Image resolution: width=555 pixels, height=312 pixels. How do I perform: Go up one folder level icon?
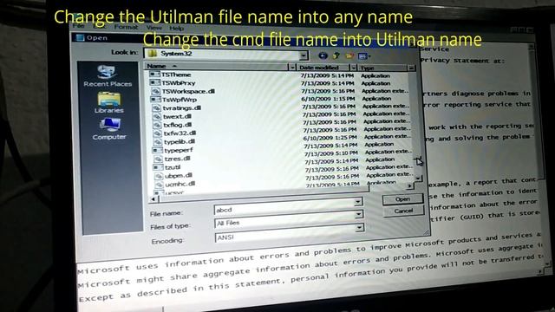tap(336, 55)
